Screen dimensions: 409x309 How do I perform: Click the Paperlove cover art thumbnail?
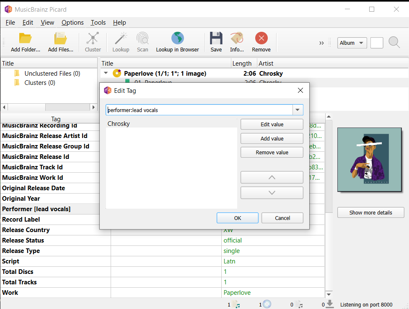pos(369,160)
